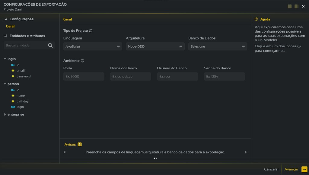Click the Ajuda question mark icon
Image resolution: width=309 pixels, height=175 pixels.
pos(256,19)
